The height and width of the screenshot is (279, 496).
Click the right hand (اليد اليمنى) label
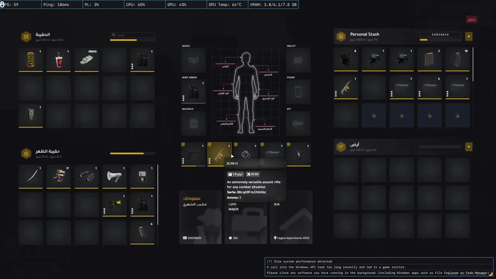[222, 93]
